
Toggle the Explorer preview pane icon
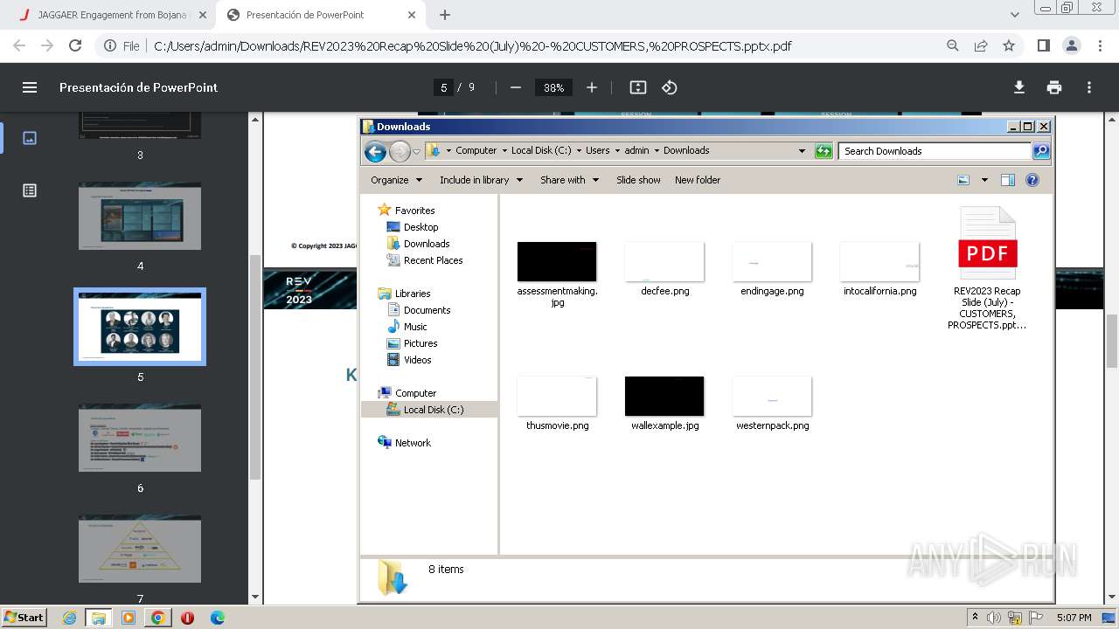click(1008, 180)
